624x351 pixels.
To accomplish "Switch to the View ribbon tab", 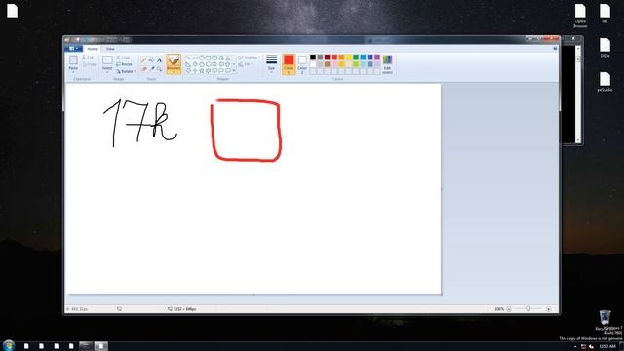I will pyautogui.click(x=110, y=49).
